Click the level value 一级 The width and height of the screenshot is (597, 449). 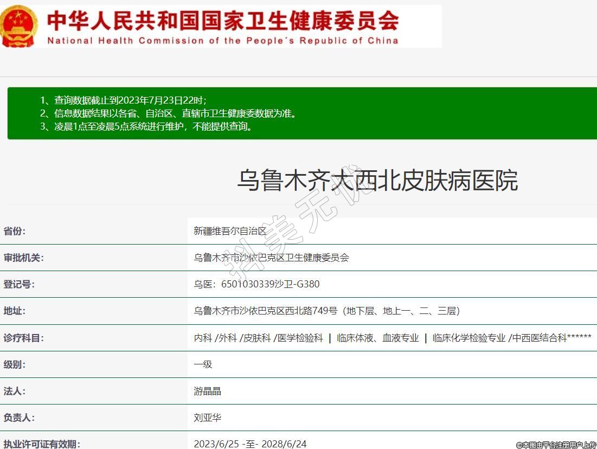click(203, 364)
